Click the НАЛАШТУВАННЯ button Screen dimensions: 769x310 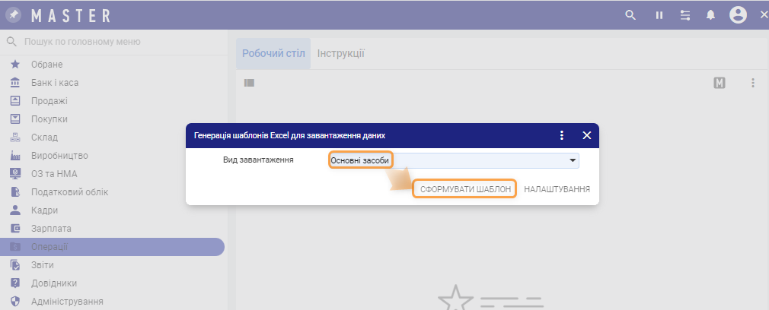click(557, 188)
